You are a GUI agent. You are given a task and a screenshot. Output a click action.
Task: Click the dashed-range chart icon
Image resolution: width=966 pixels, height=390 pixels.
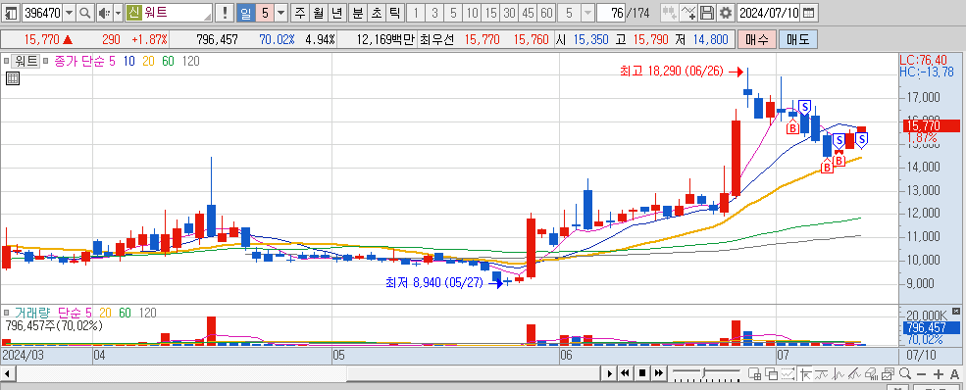[x=788, y=373]
